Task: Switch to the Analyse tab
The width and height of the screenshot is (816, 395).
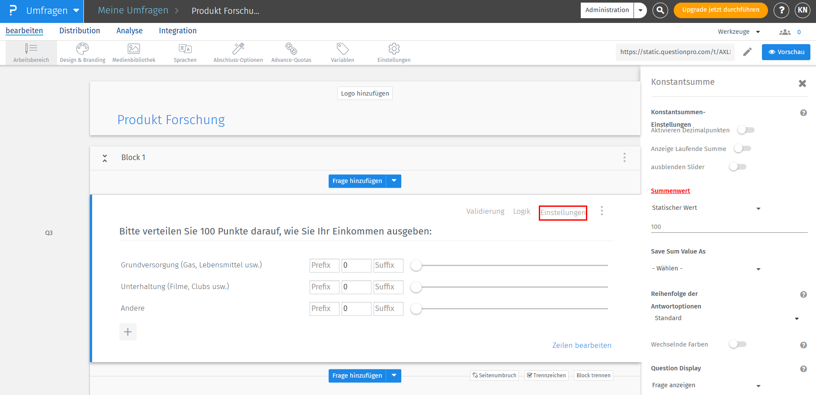Action: pos(129,31)
